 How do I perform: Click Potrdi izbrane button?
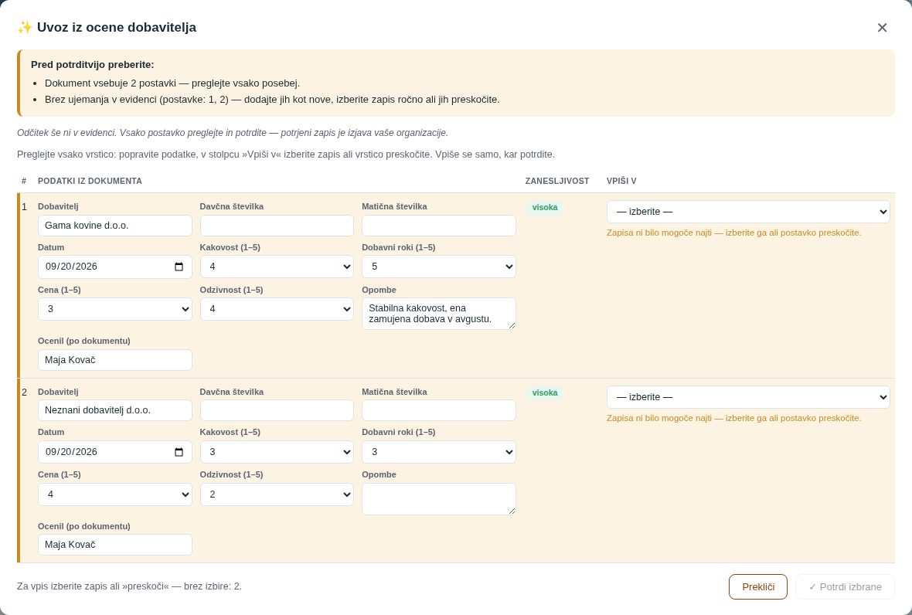(845, 587)
